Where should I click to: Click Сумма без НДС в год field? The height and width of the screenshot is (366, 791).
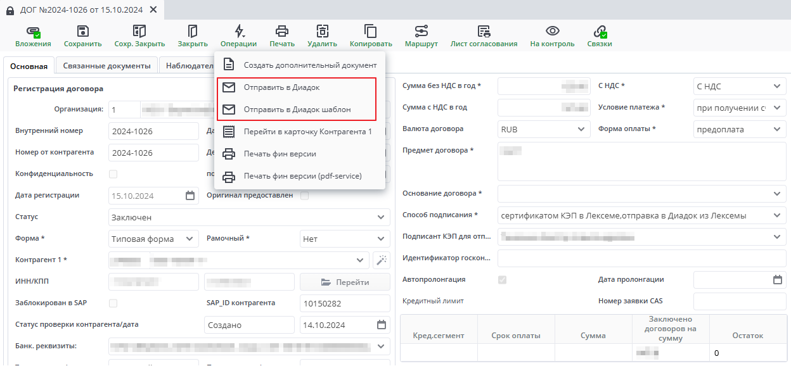pyautogui.click(x=544, y=86)
